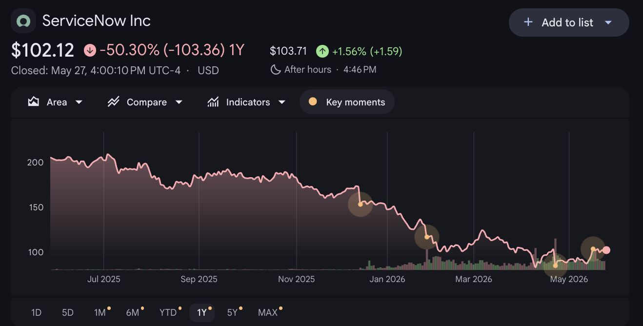
Task: Toggle the Key moments button
Action: (x=347, y=102)
